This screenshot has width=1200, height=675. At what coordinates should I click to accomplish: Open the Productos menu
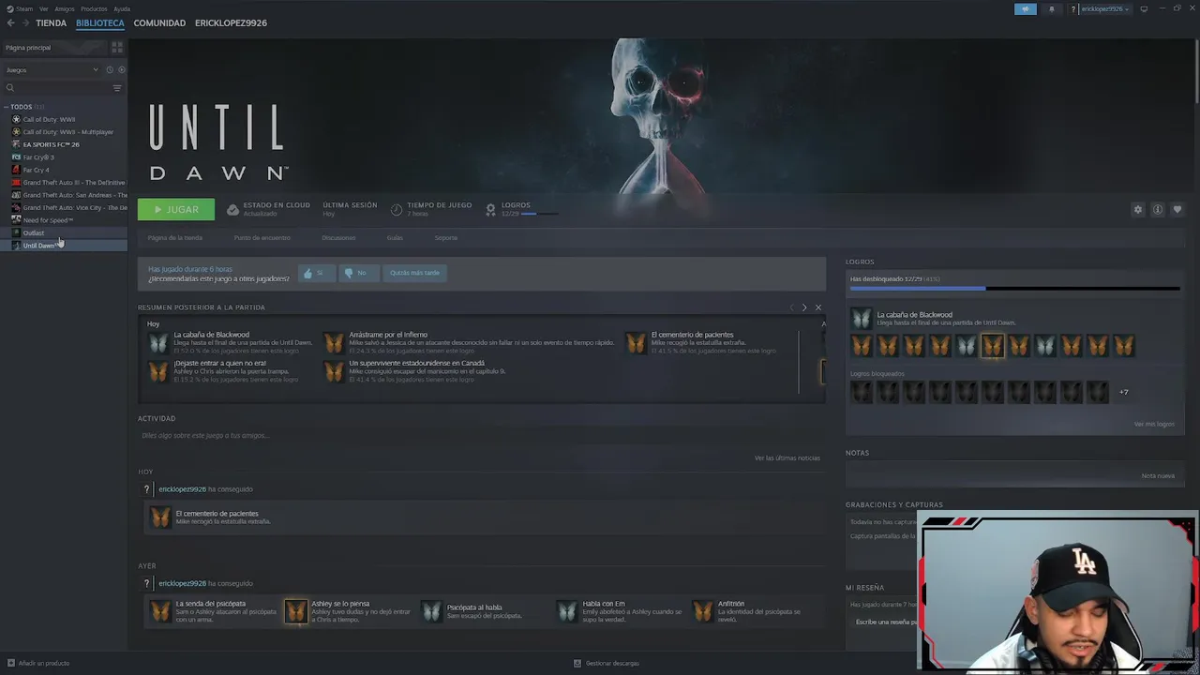point(94,8)
